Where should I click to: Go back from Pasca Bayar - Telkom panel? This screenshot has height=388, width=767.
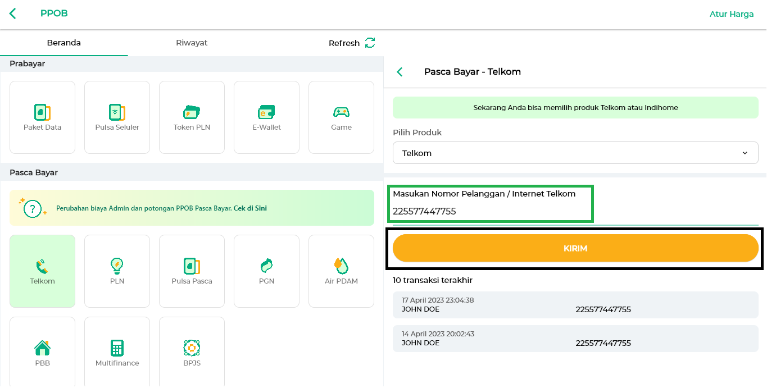400,72
